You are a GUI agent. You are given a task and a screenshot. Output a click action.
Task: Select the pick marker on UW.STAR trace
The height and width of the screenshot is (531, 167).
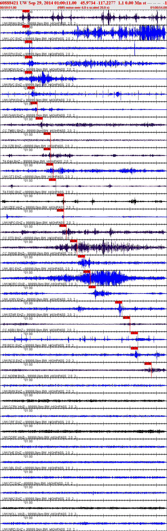coord(119,302)
